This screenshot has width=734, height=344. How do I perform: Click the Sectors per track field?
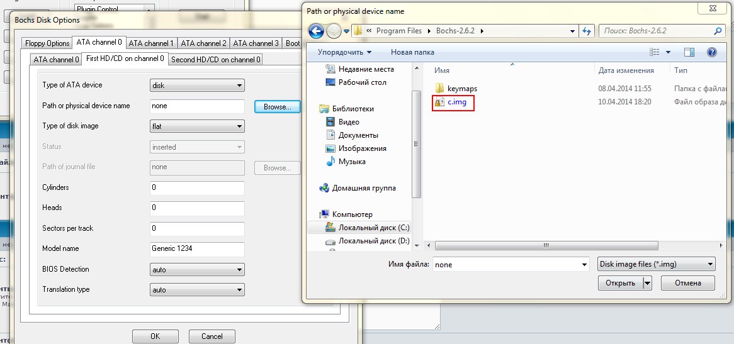click(197, 228)
